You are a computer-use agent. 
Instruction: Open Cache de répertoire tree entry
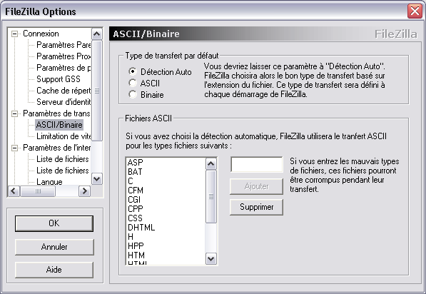[64, 91]
